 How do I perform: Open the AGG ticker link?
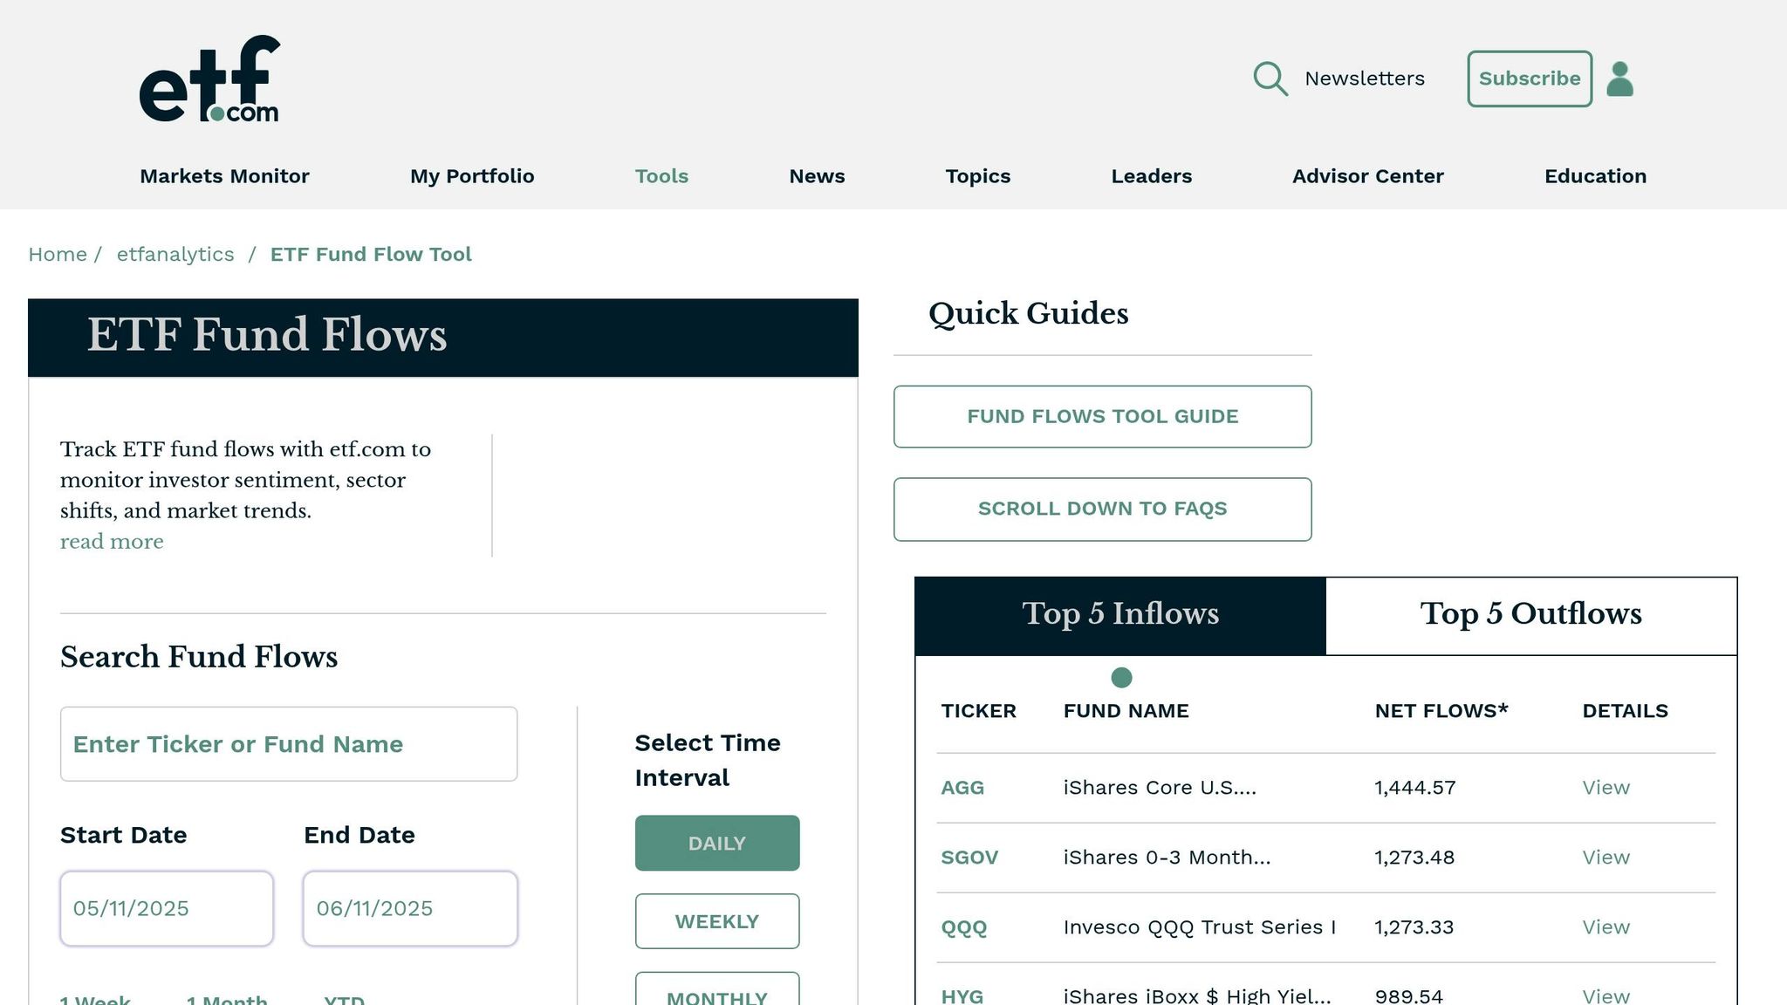[962, 788]
